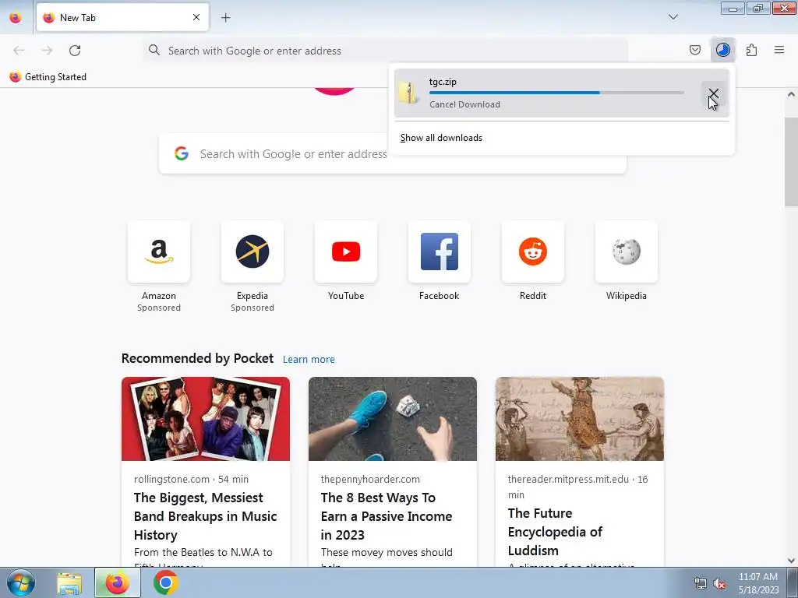Click the Pocket Learn more link
Screen dimensions: 798x598
click(x=309, y=359)
